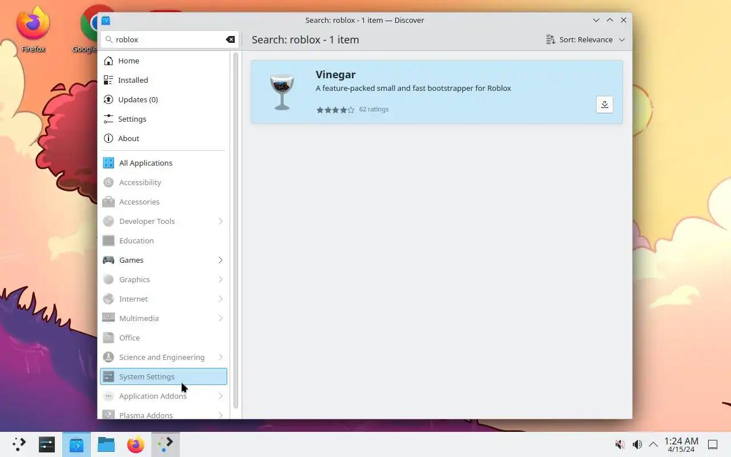Click the Settings sliders icon
Viewport: 731px width, 457px height.
[x=109, y=119]
